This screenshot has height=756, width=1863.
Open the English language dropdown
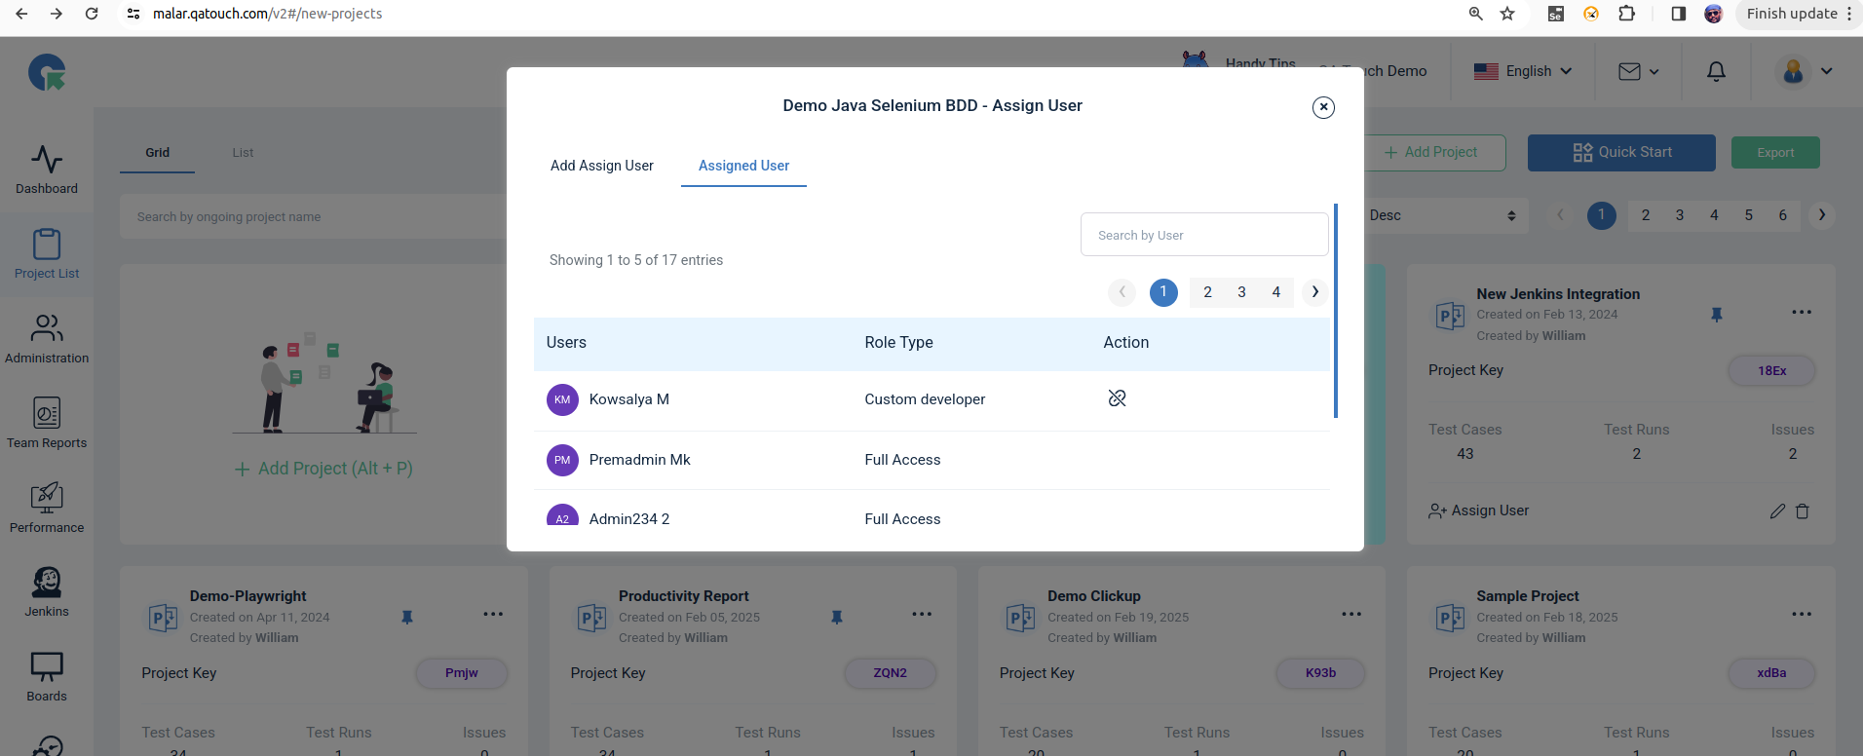click(x=1522, y=71)
